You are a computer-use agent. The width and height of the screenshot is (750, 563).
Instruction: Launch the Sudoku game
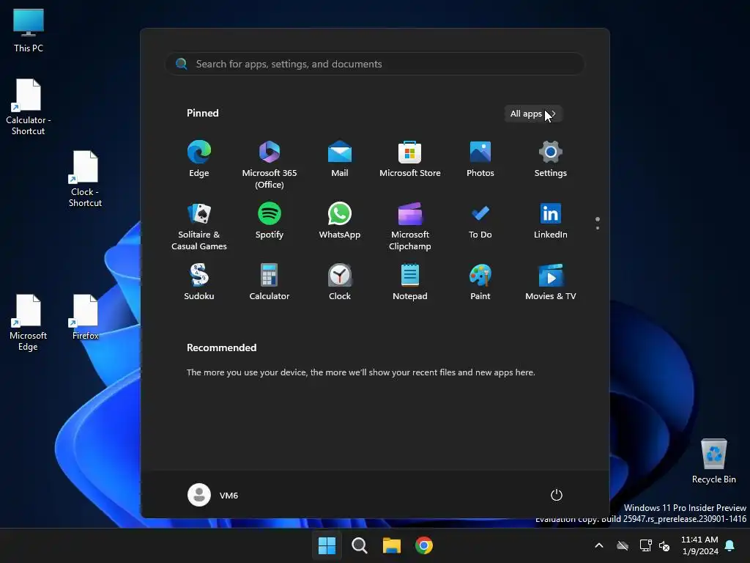coord(199,282)
